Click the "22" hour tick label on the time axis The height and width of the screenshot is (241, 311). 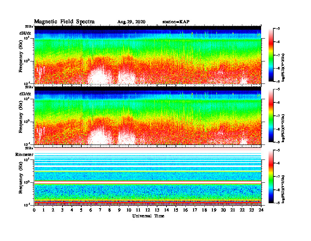point(242,210)
